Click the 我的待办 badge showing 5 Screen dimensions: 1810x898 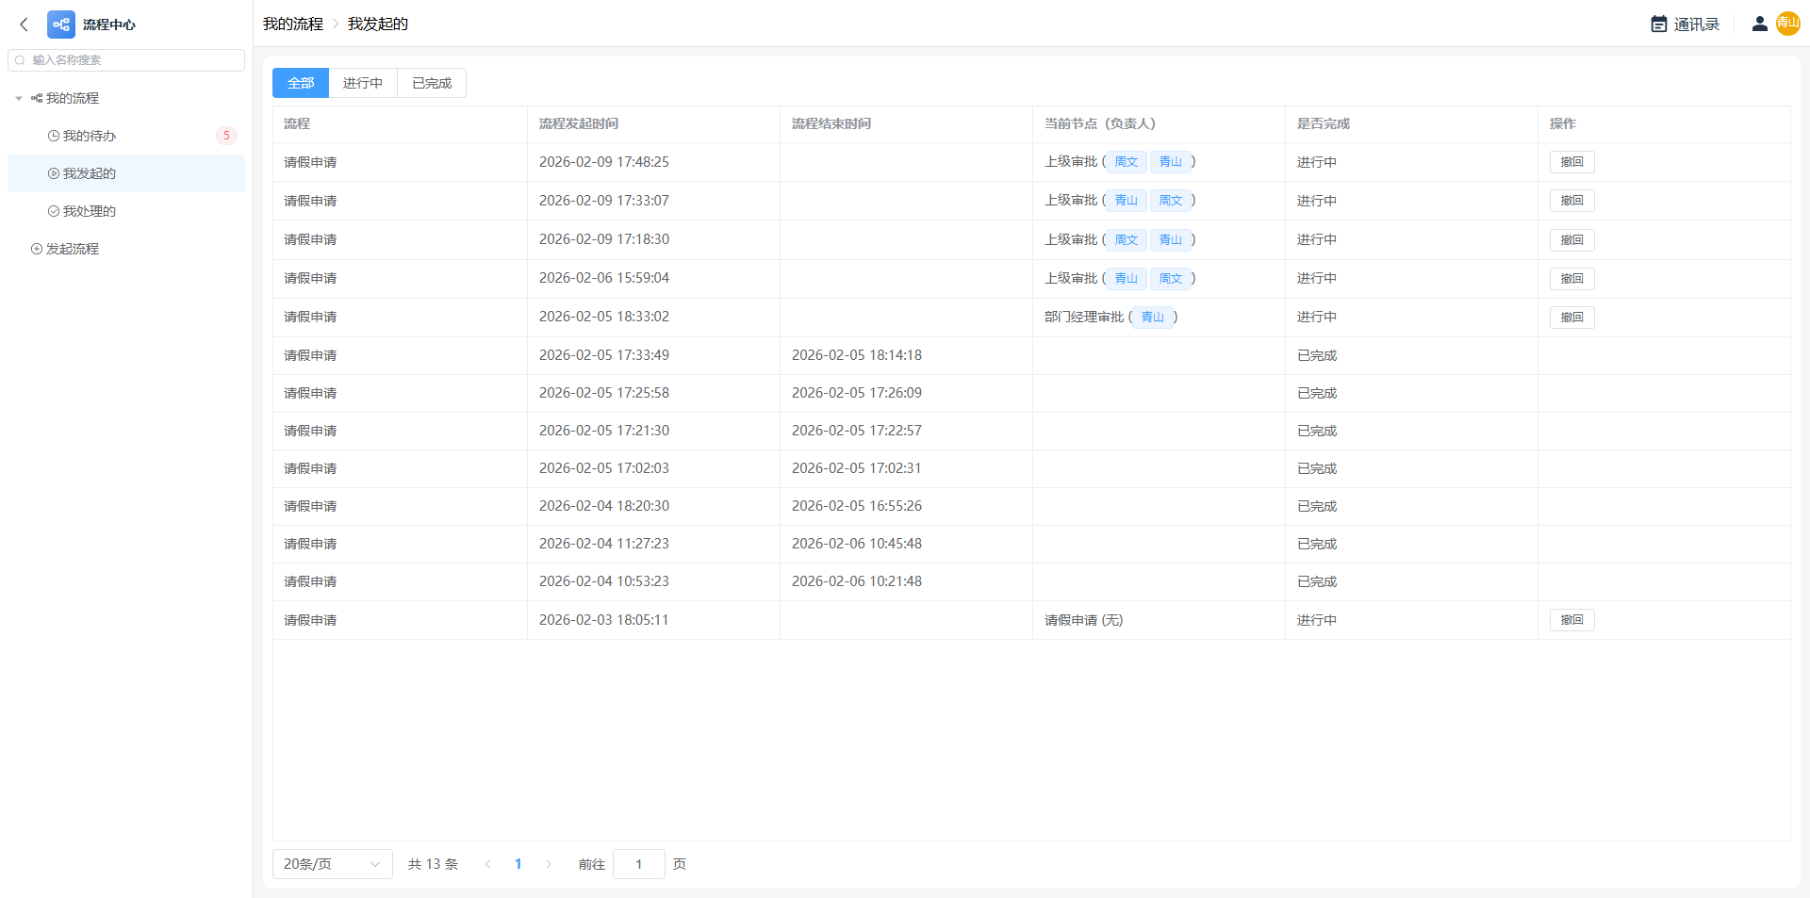[226, 136]
